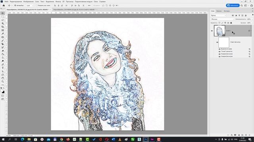
Task: Switch to the Контуры tab
Action: (227, 11)
